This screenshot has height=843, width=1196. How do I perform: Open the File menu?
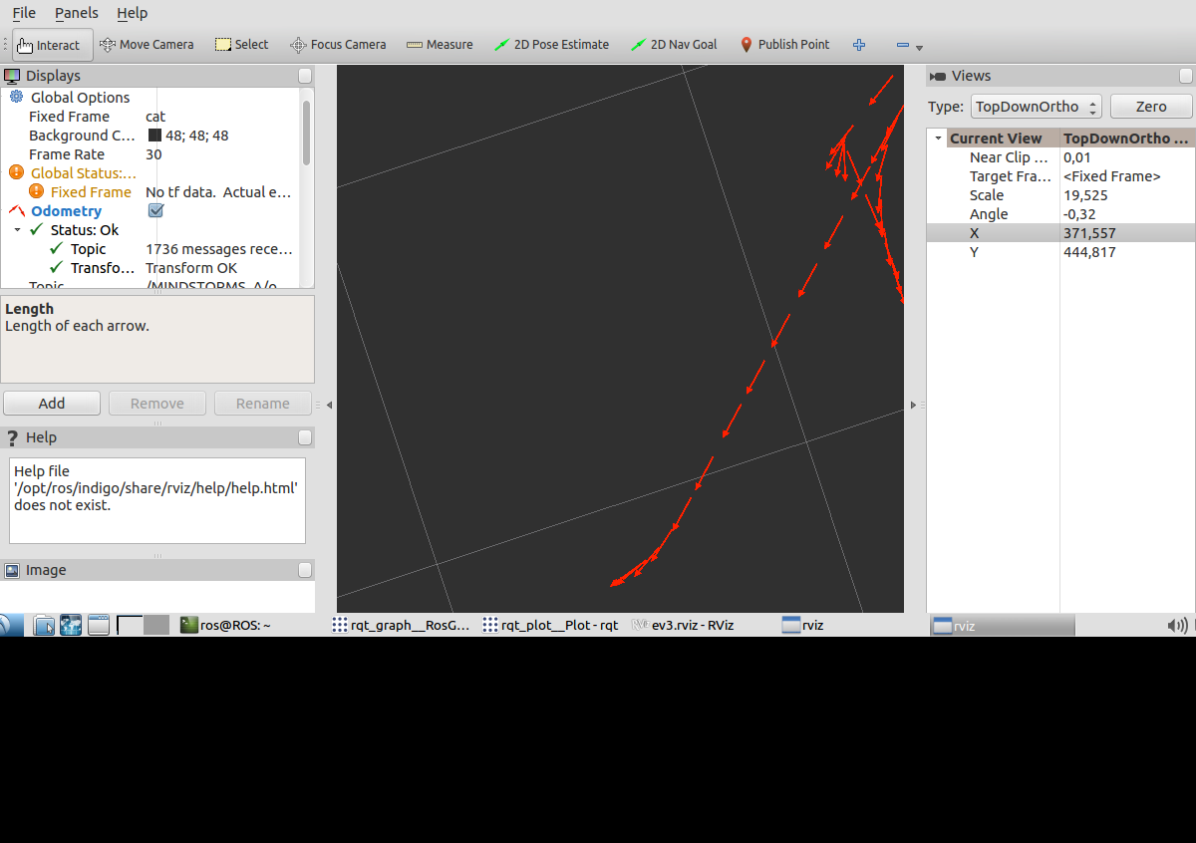(x=24, y=13)
